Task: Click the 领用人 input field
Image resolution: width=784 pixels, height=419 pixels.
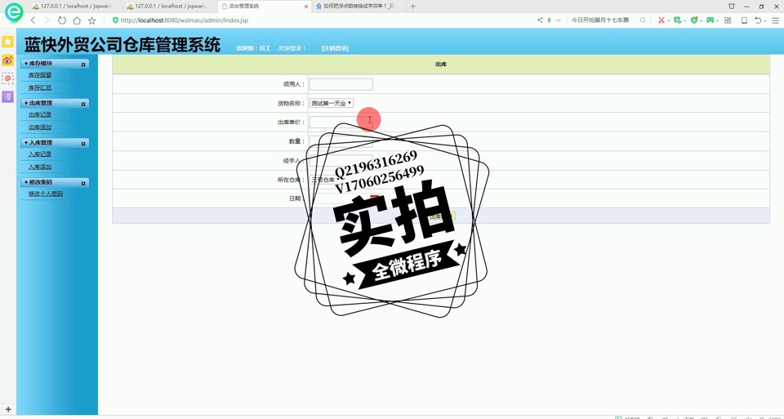Action: (x=341, y=84)
